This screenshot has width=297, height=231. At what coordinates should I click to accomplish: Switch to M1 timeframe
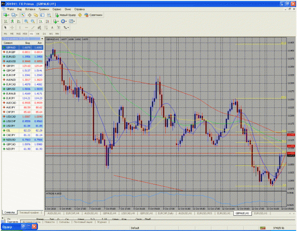point(6,34)
